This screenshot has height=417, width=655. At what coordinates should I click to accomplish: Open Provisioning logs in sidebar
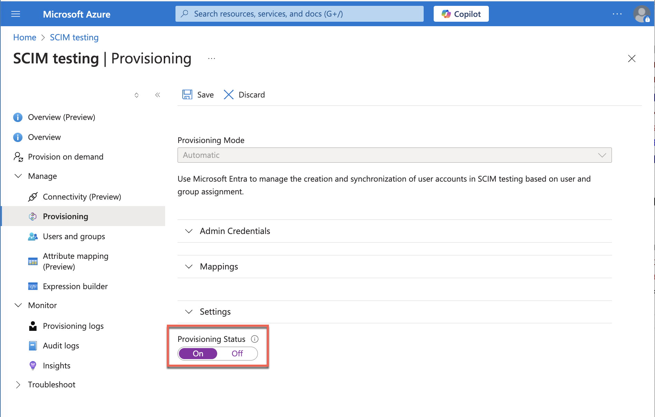pyautogui.click(x=73, y=326)
